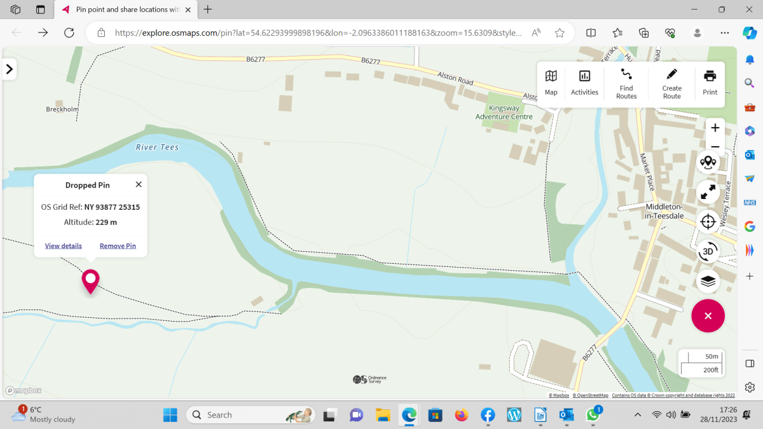Screen dimensions: 763x429
Task: Toggle the 3D map view
Action: point(708,252)
